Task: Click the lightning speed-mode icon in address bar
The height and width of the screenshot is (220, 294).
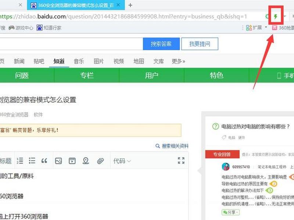Action: click(x=275, y=16)
